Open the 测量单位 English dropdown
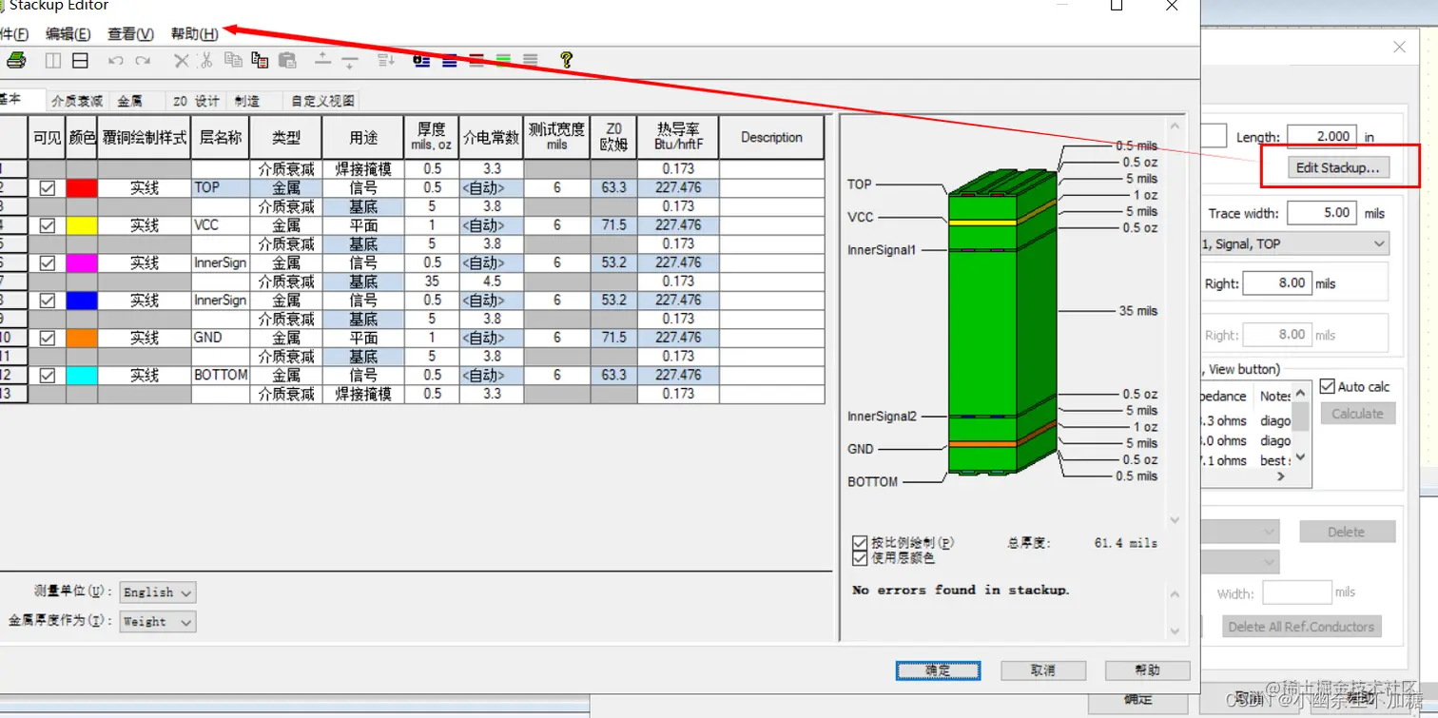Viewport: 1438px width, 718px height. point(158,592)
